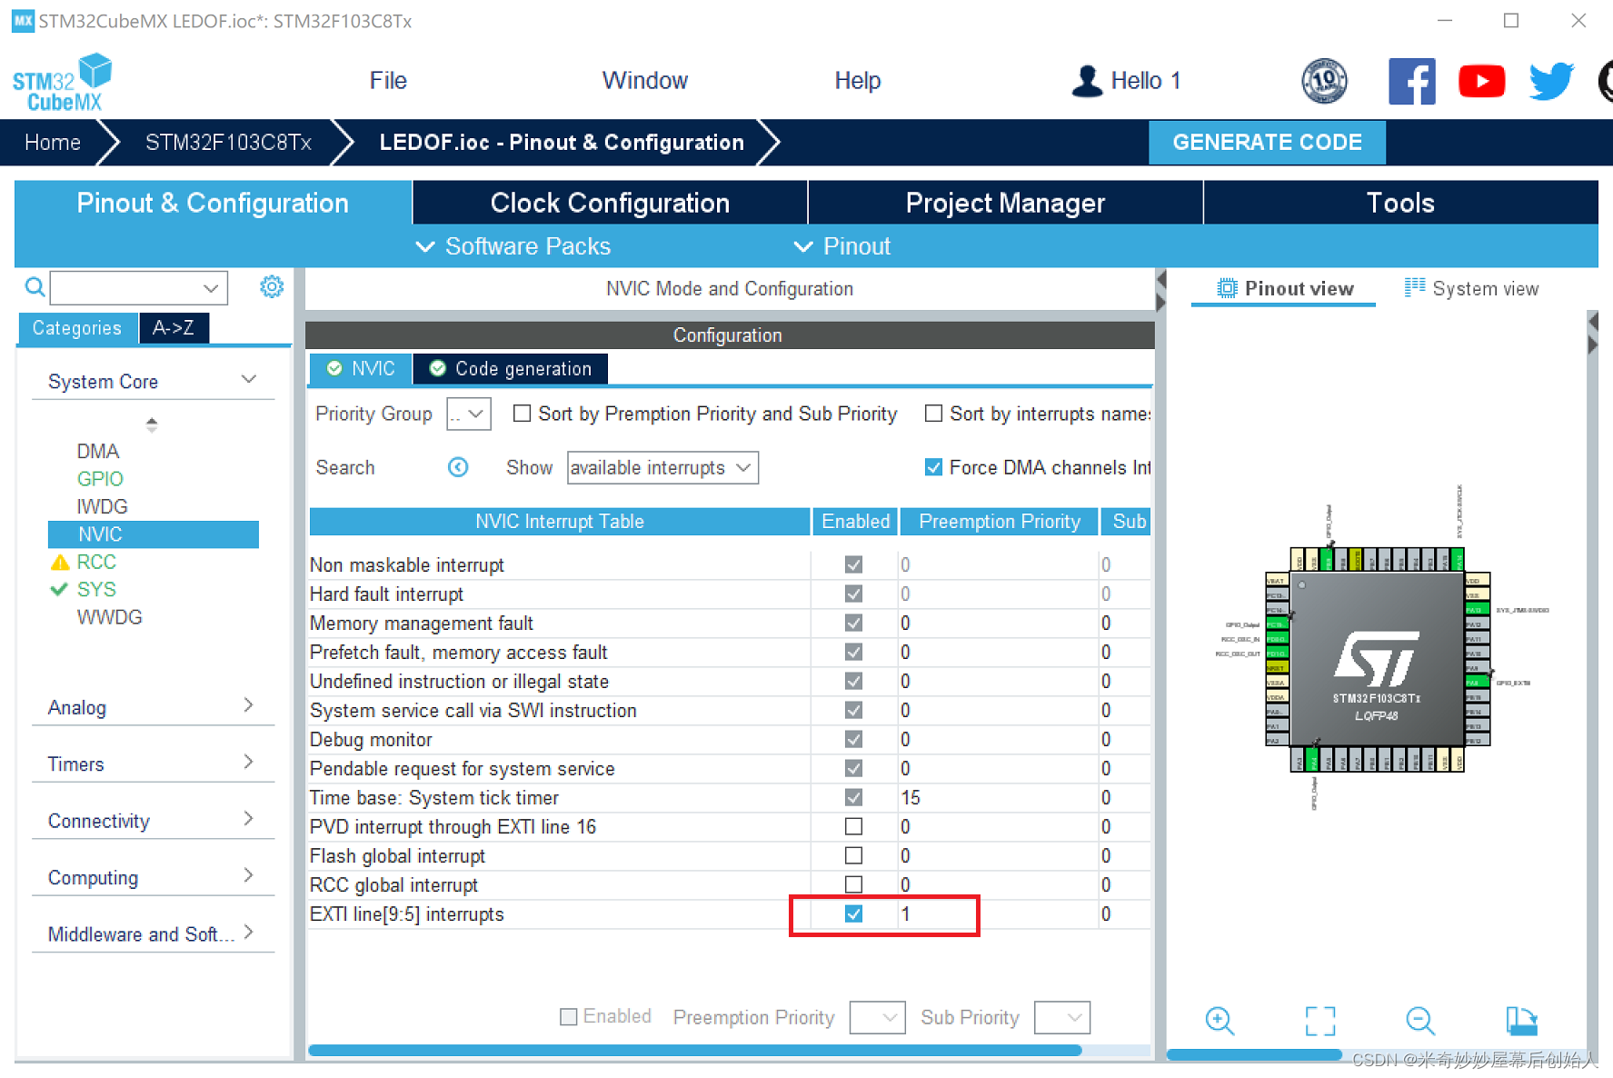Image resolution: width=1613 pixels, height=1078 pixels.
Task: Open the Window menu
Action: (x=644, y=80)
